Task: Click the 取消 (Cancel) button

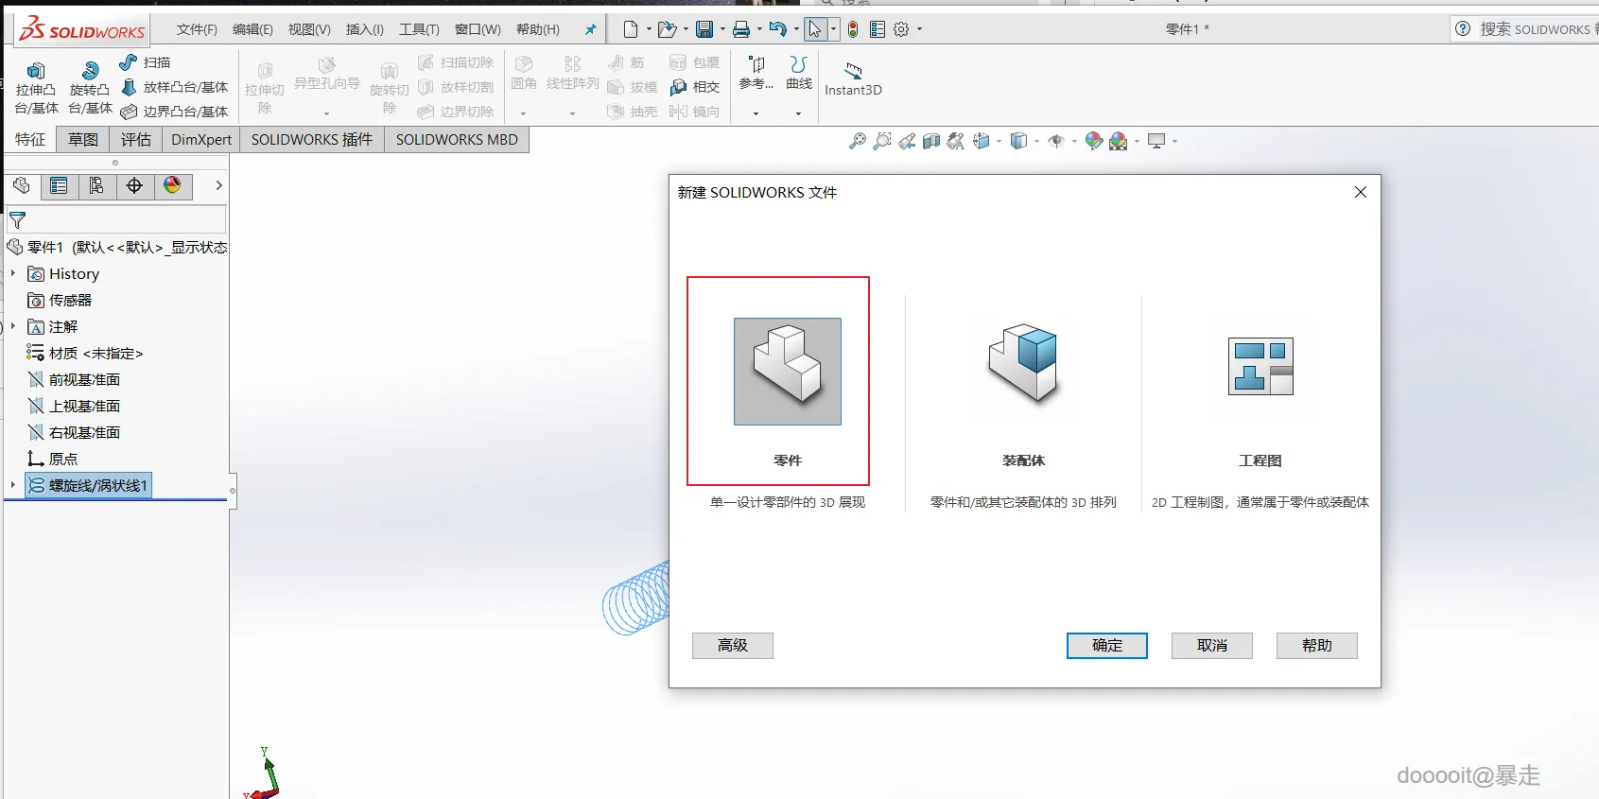Action: (x=1212, y=646)
